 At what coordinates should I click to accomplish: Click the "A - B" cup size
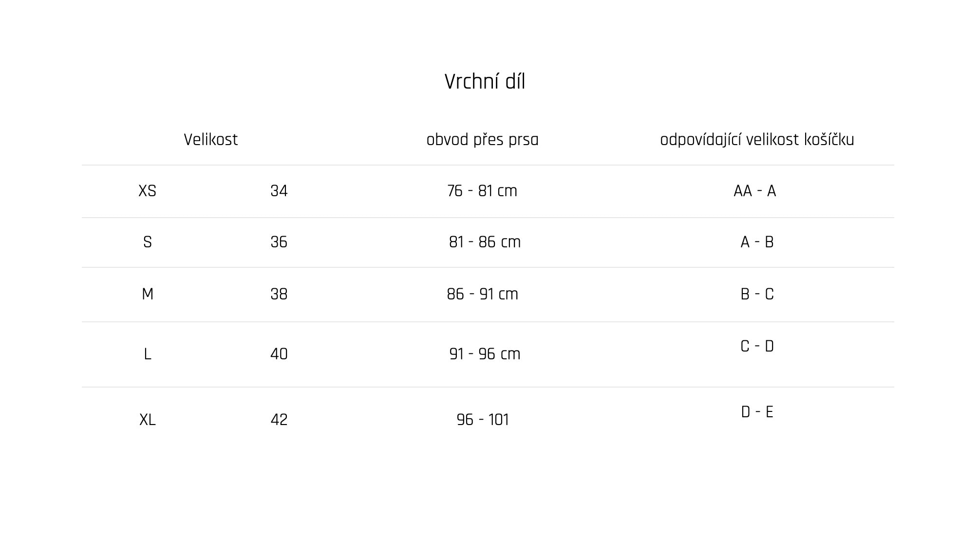(x=757, y=242)
